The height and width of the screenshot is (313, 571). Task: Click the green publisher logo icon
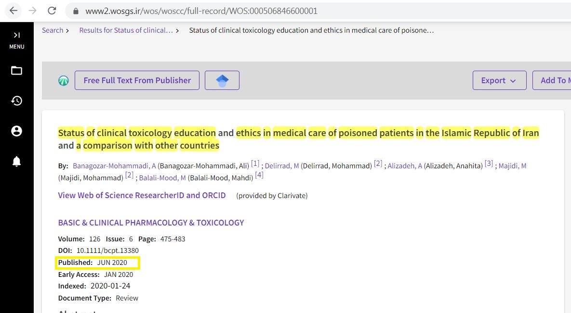point(64,80)
